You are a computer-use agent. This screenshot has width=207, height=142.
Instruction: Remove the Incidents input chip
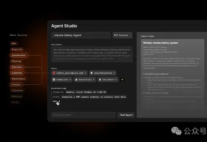coord(116,79)
